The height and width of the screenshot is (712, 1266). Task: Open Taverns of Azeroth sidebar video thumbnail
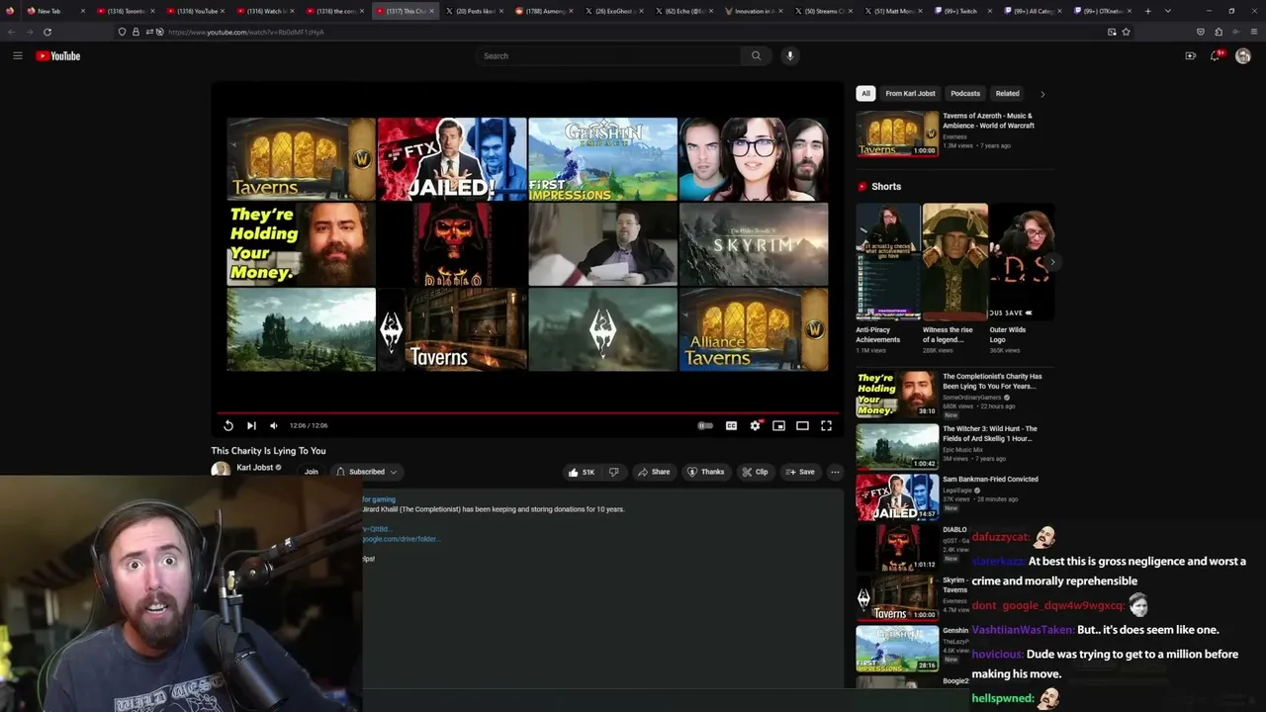click(897, 133)
